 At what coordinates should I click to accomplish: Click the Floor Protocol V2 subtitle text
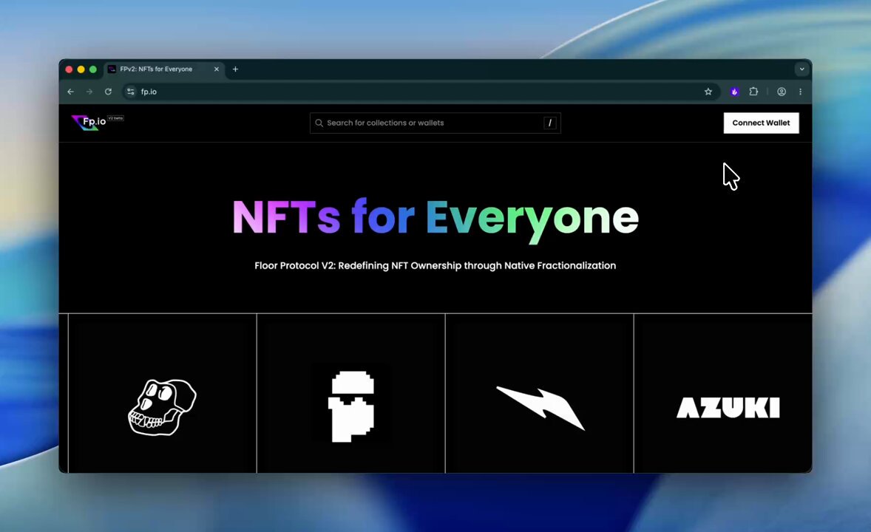435,265
